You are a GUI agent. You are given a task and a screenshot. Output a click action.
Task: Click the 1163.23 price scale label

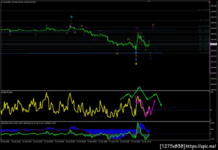[x=214, y=79]
